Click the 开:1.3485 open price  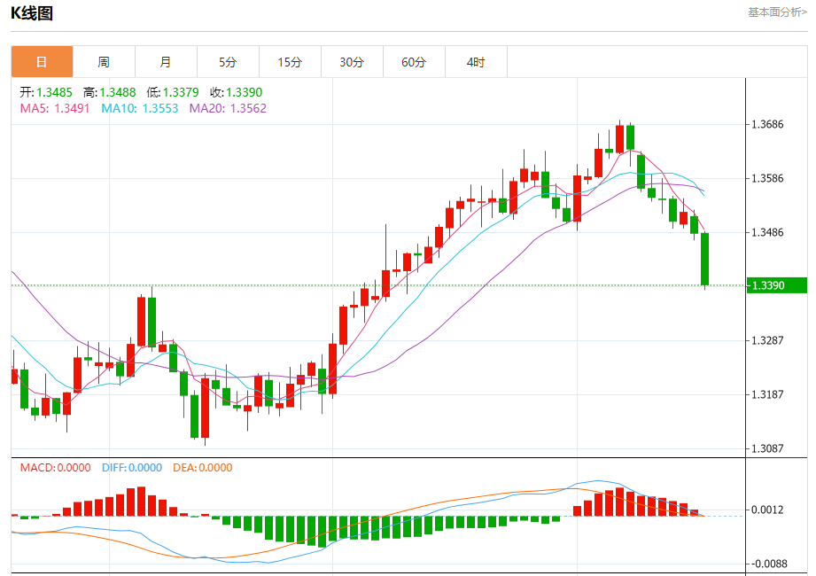click(46, 92)
